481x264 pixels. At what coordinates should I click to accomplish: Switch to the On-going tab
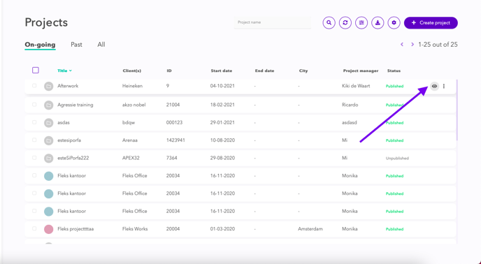(40, 45)
